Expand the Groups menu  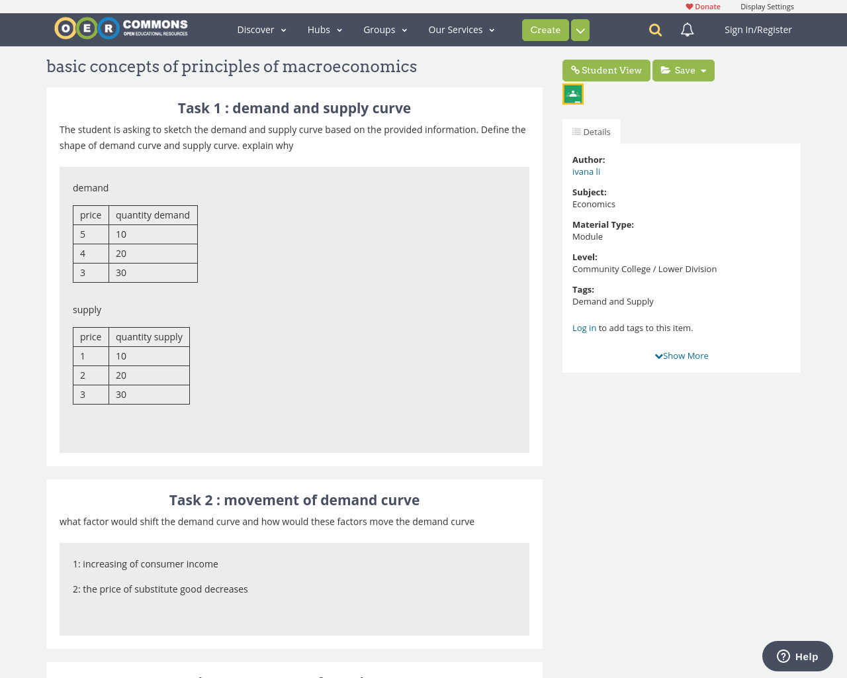coord(385,30)
